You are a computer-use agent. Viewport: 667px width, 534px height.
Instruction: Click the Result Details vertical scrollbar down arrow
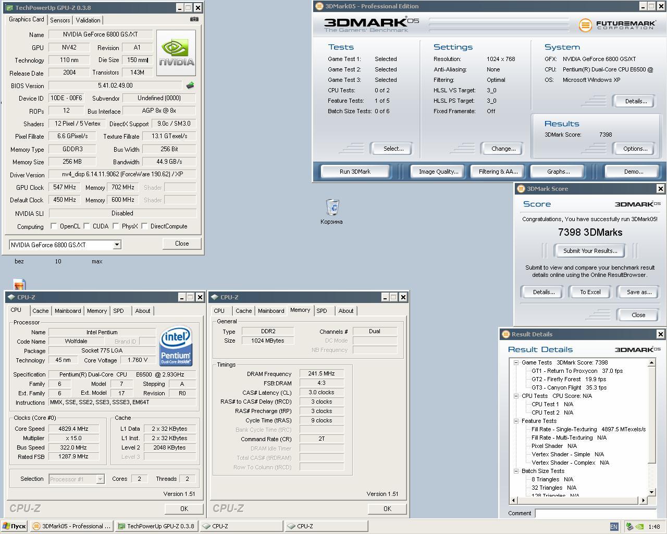651,492
